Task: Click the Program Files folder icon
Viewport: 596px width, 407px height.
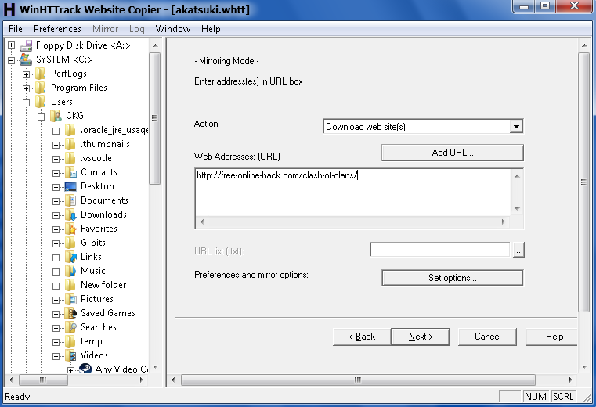Action: (41, 88)
